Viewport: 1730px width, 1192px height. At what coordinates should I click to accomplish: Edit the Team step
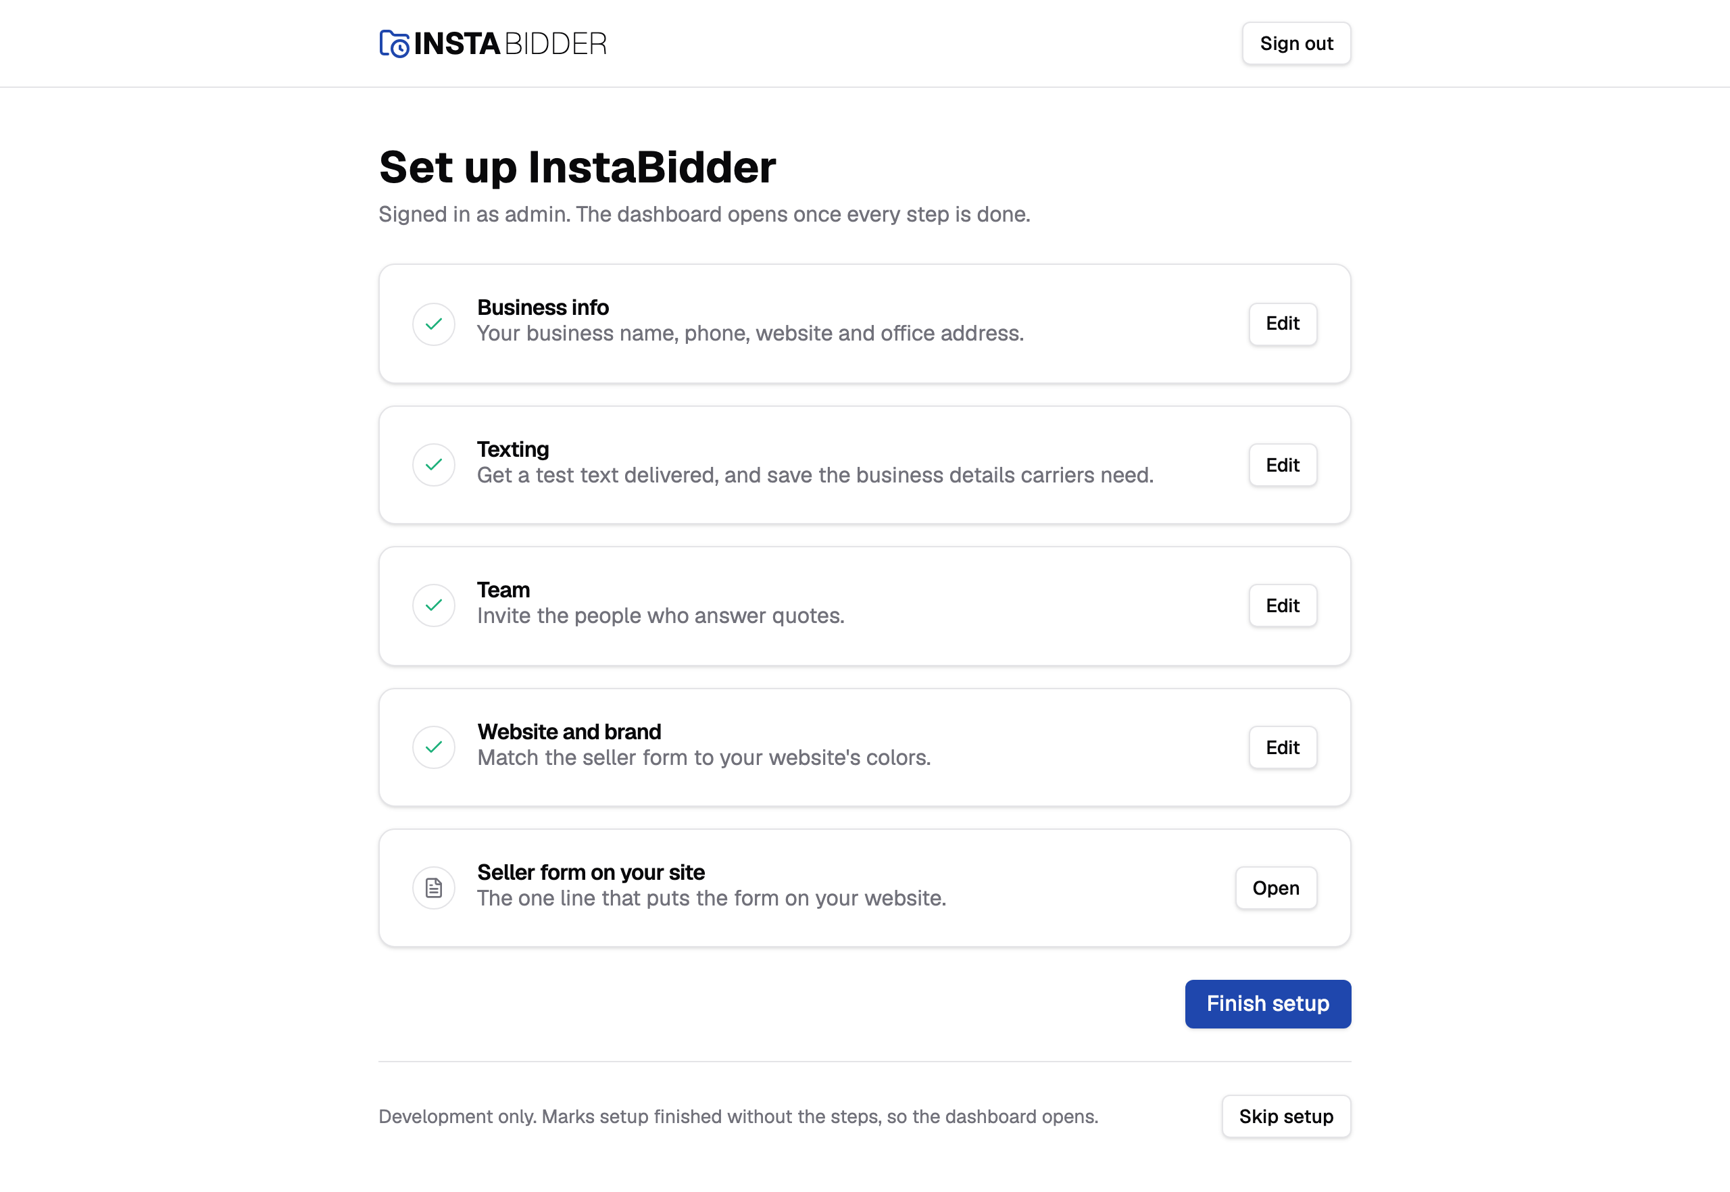[x=1283, y=605]
